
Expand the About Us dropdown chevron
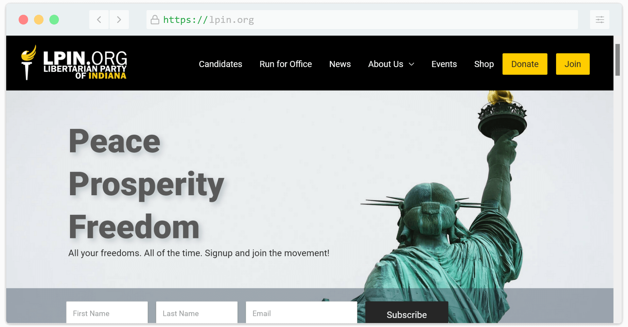click(x=411, y=64)
